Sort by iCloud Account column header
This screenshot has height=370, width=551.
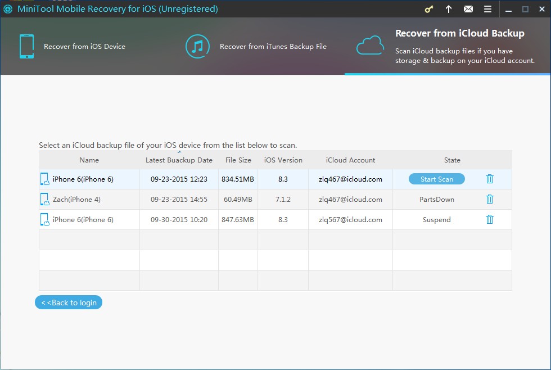350,160
